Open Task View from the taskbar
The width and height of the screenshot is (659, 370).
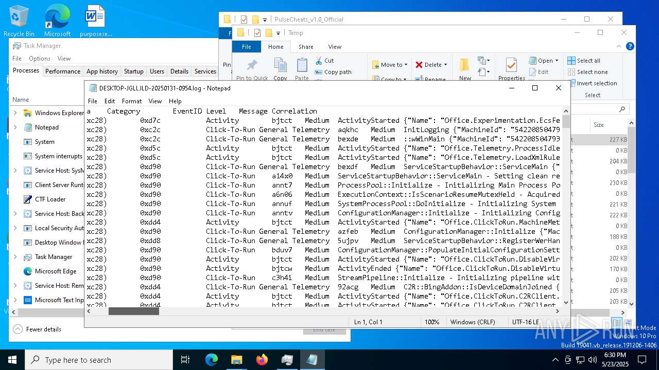185,360
